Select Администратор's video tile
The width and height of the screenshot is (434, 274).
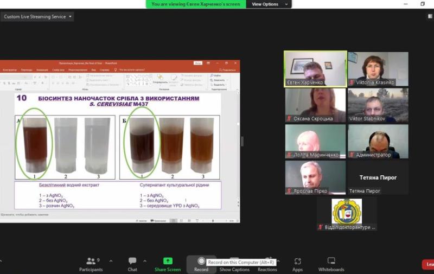click(378, 142)
